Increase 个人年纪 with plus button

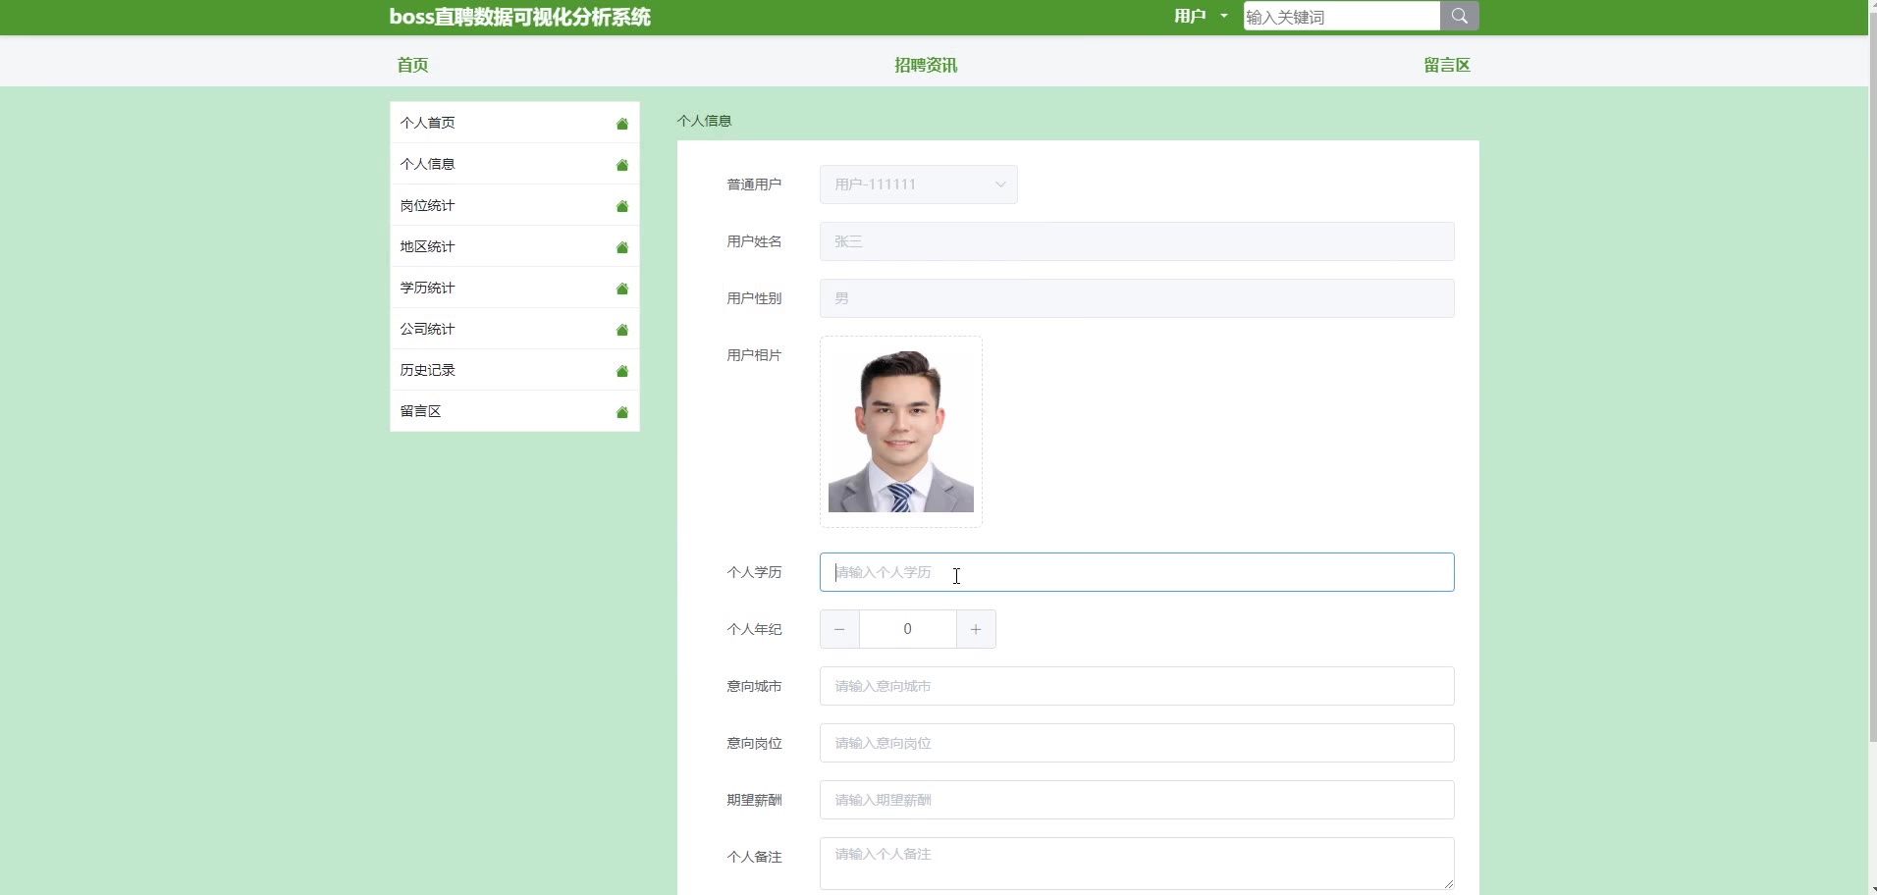(976, 629)
